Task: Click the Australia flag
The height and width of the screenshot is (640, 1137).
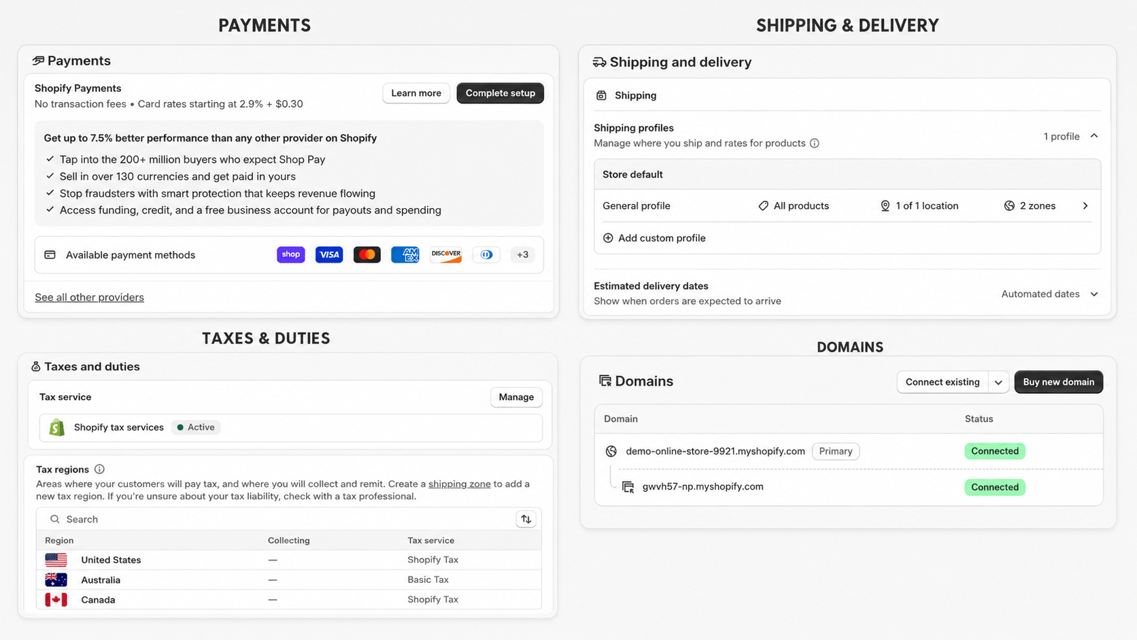Action: (56, 579)
